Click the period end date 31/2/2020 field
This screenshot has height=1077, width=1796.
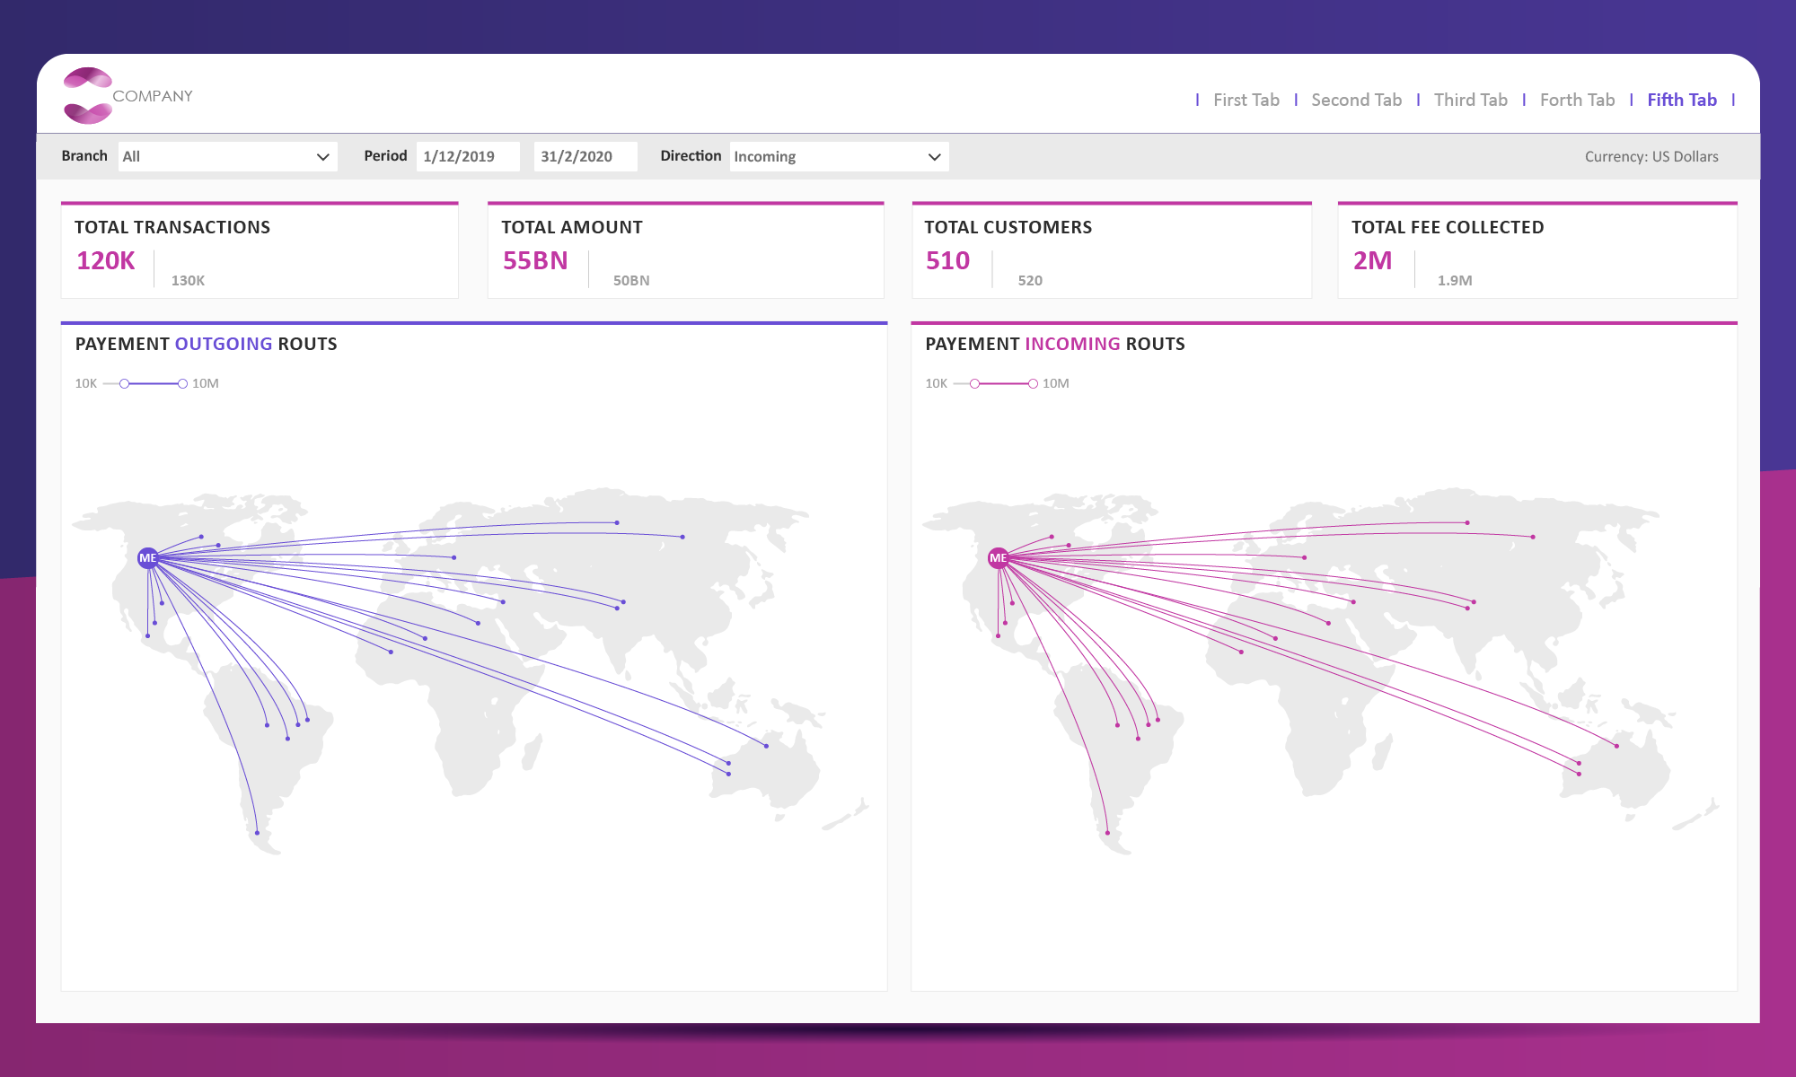point(584,157)
